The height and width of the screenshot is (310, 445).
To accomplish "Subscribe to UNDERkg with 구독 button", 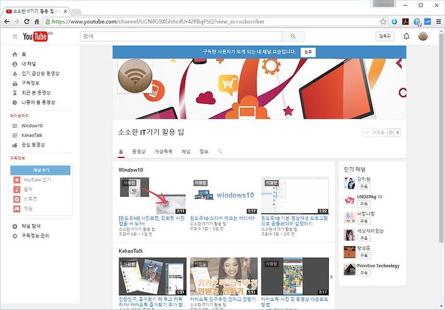I will (x=364, y=204).
